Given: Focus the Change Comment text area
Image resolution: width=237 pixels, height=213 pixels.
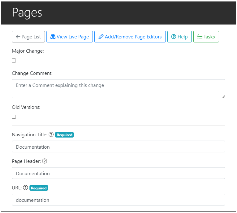Looking at the screenshot, I should (x=119, y=89).
